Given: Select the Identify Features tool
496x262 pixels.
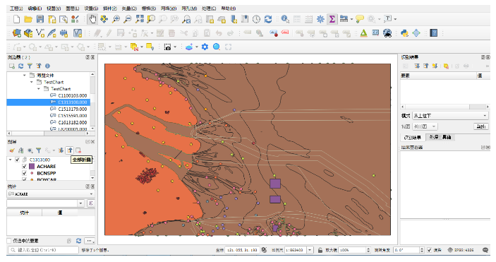Looking at the screenshot, I should click(285, 19).
